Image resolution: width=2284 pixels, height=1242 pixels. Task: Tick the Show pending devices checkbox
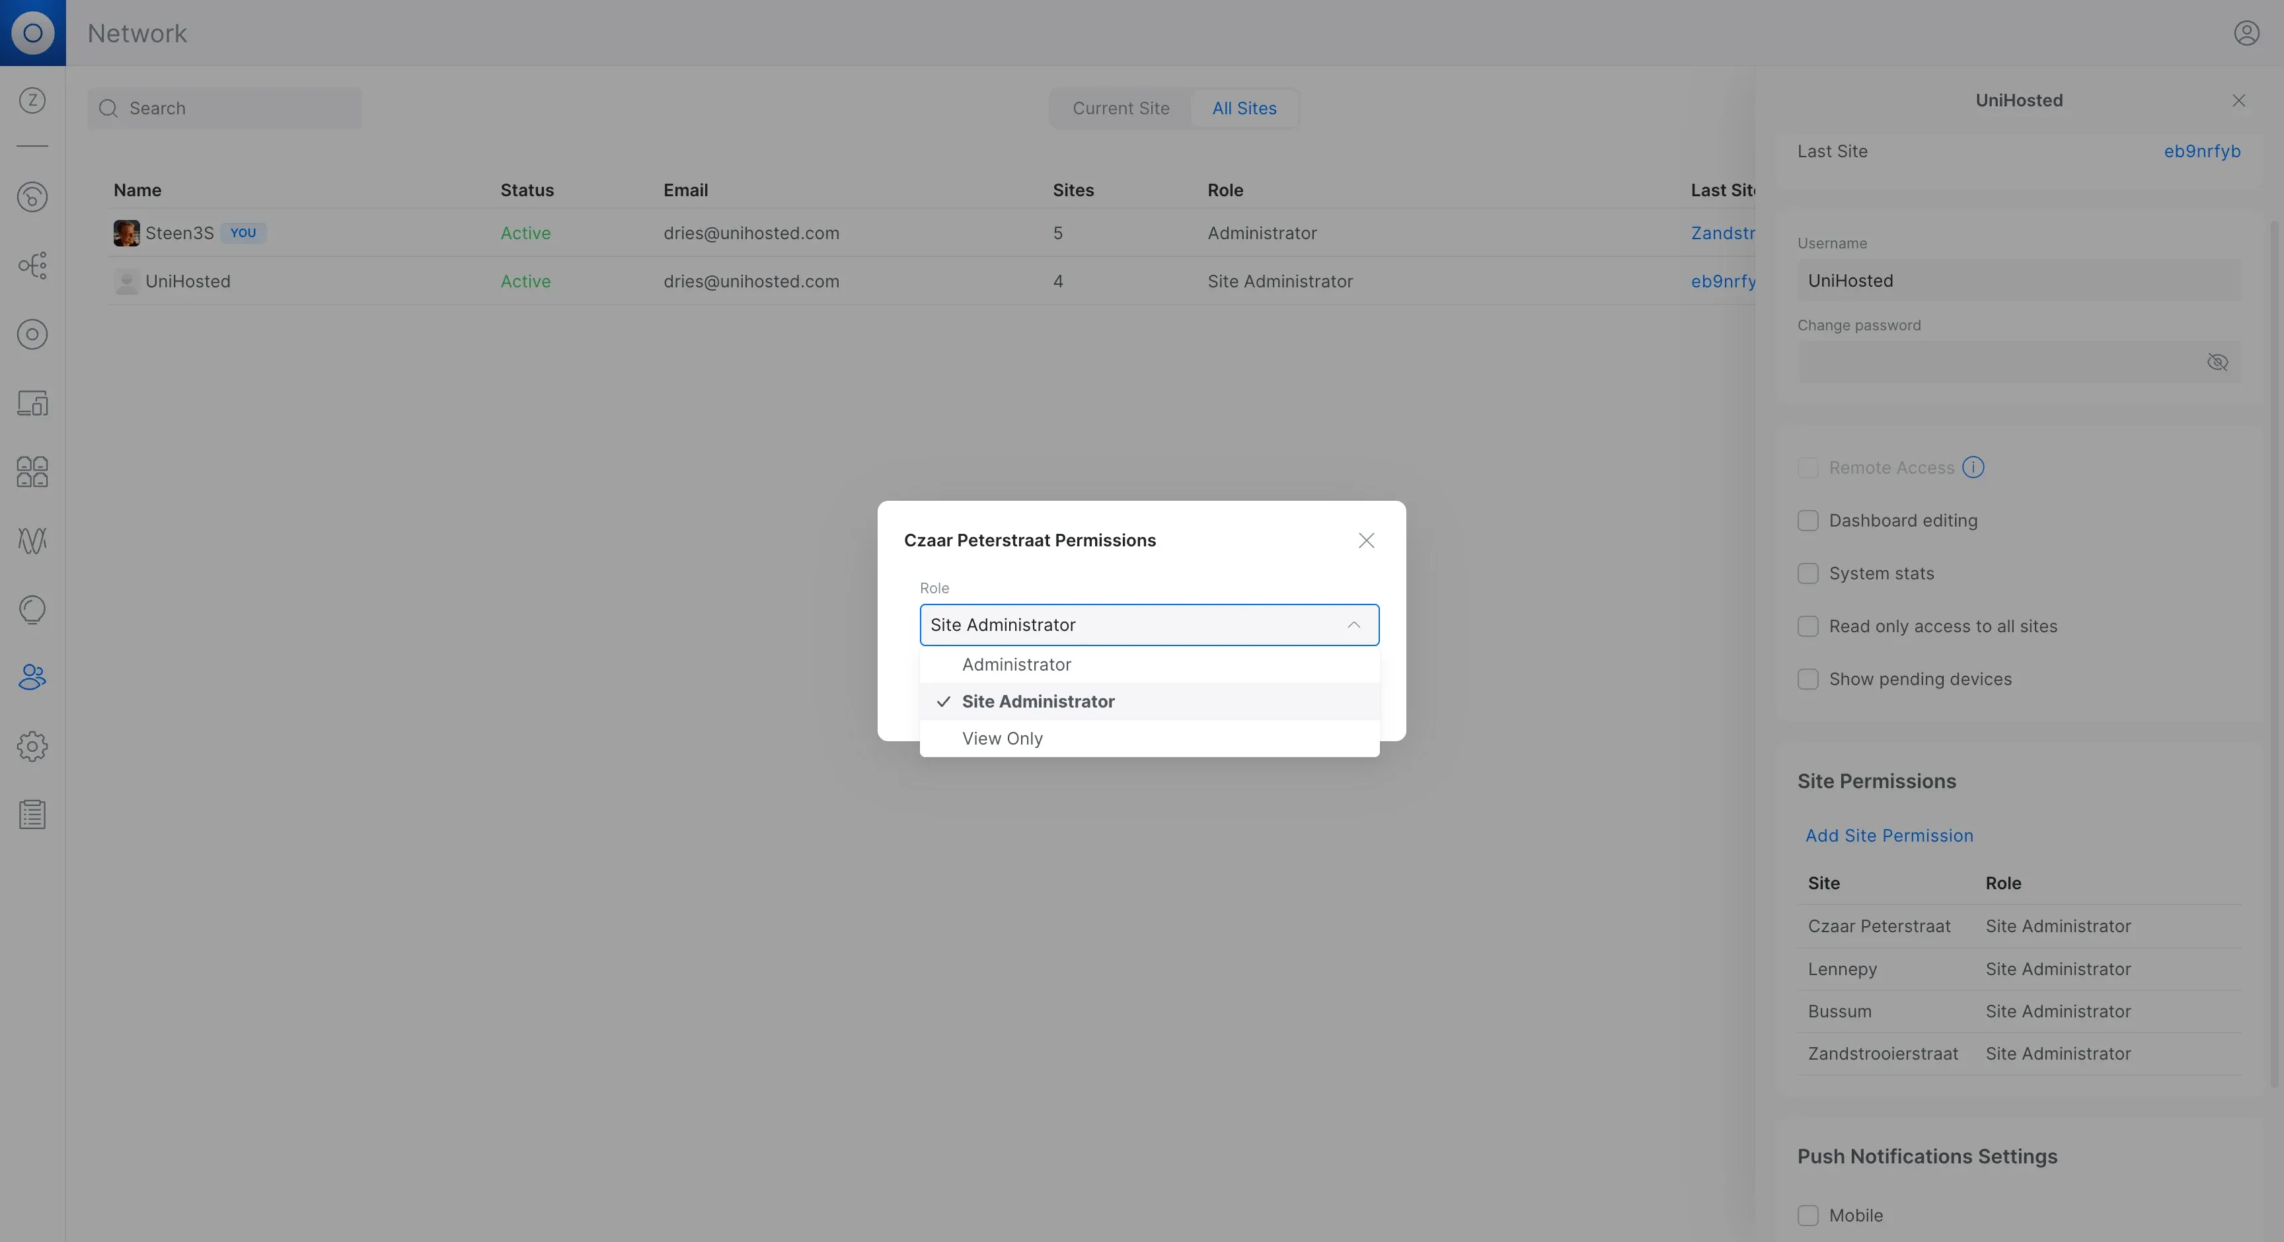(x=1808, y=679)
